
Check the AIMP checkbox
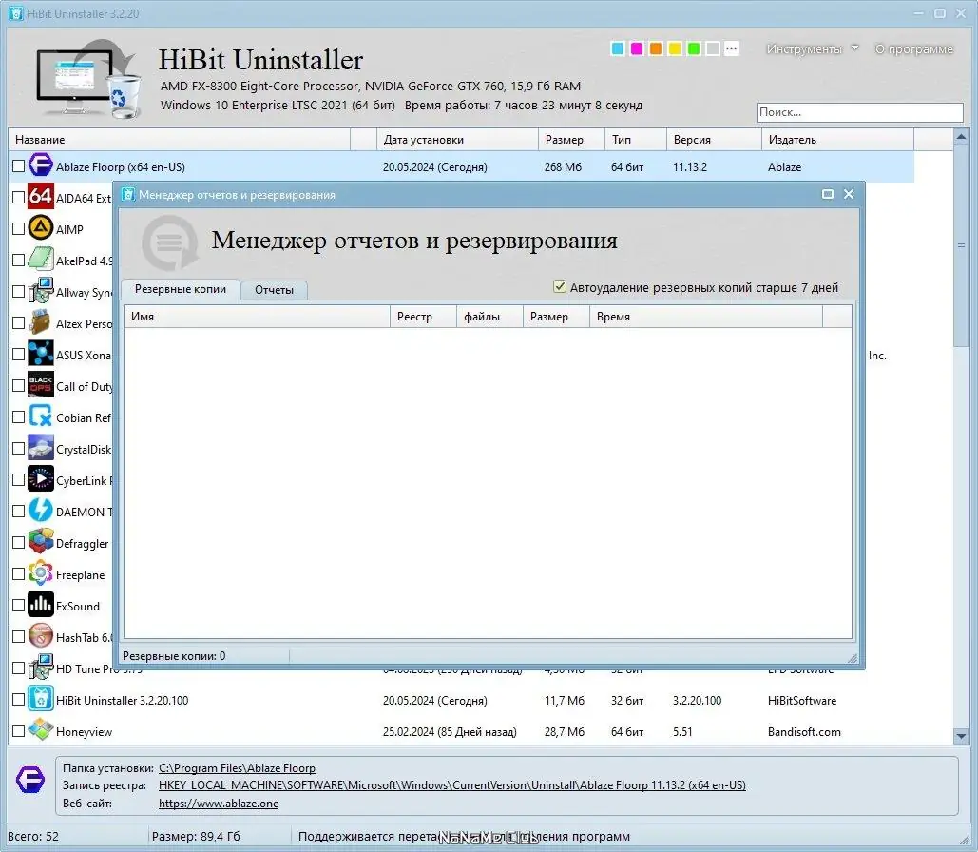click(x=18, y=228)
